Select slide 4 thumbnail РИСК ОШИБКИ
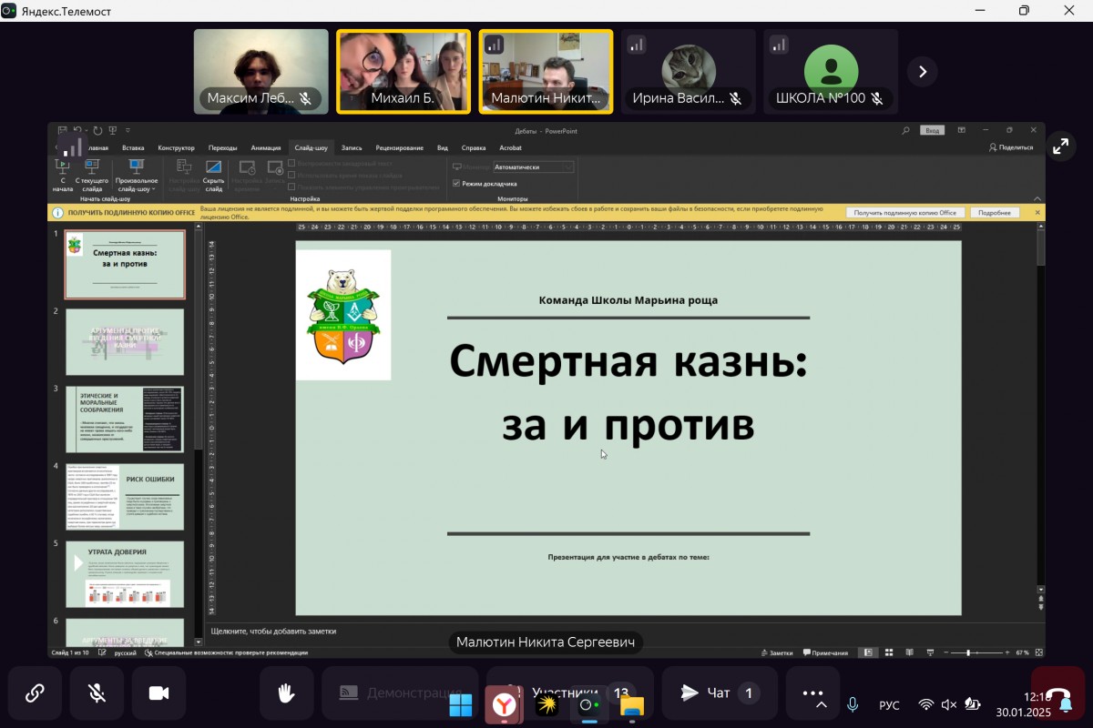The width and height of the screenshot is (1093, 728). [125, 497]
